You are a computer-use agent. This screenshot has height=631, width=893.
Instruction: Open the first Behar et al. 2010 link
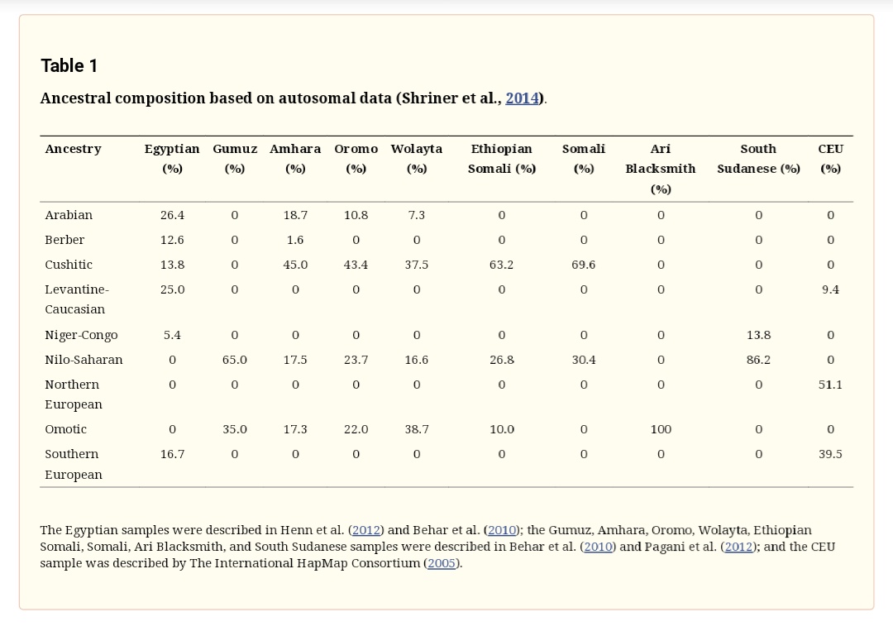501,530
